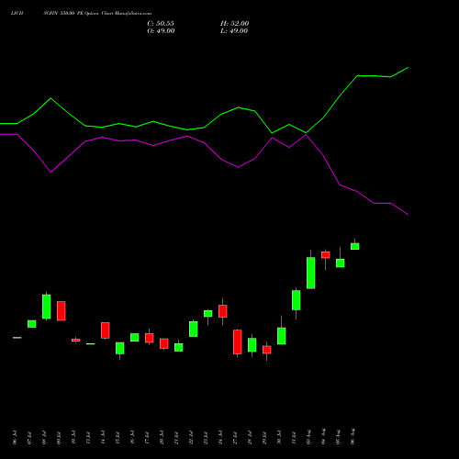Click the tall green candle above 08 Jul
Viewport: 459px width, 459px height.
click(47, 307)
